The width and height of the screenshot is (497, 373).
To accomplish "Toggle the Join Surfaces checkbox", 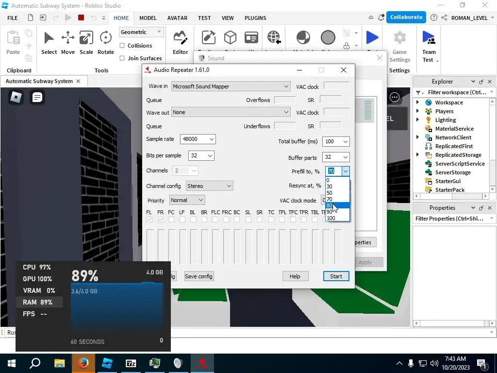I will pyautogui.click(x=122, y=58).
